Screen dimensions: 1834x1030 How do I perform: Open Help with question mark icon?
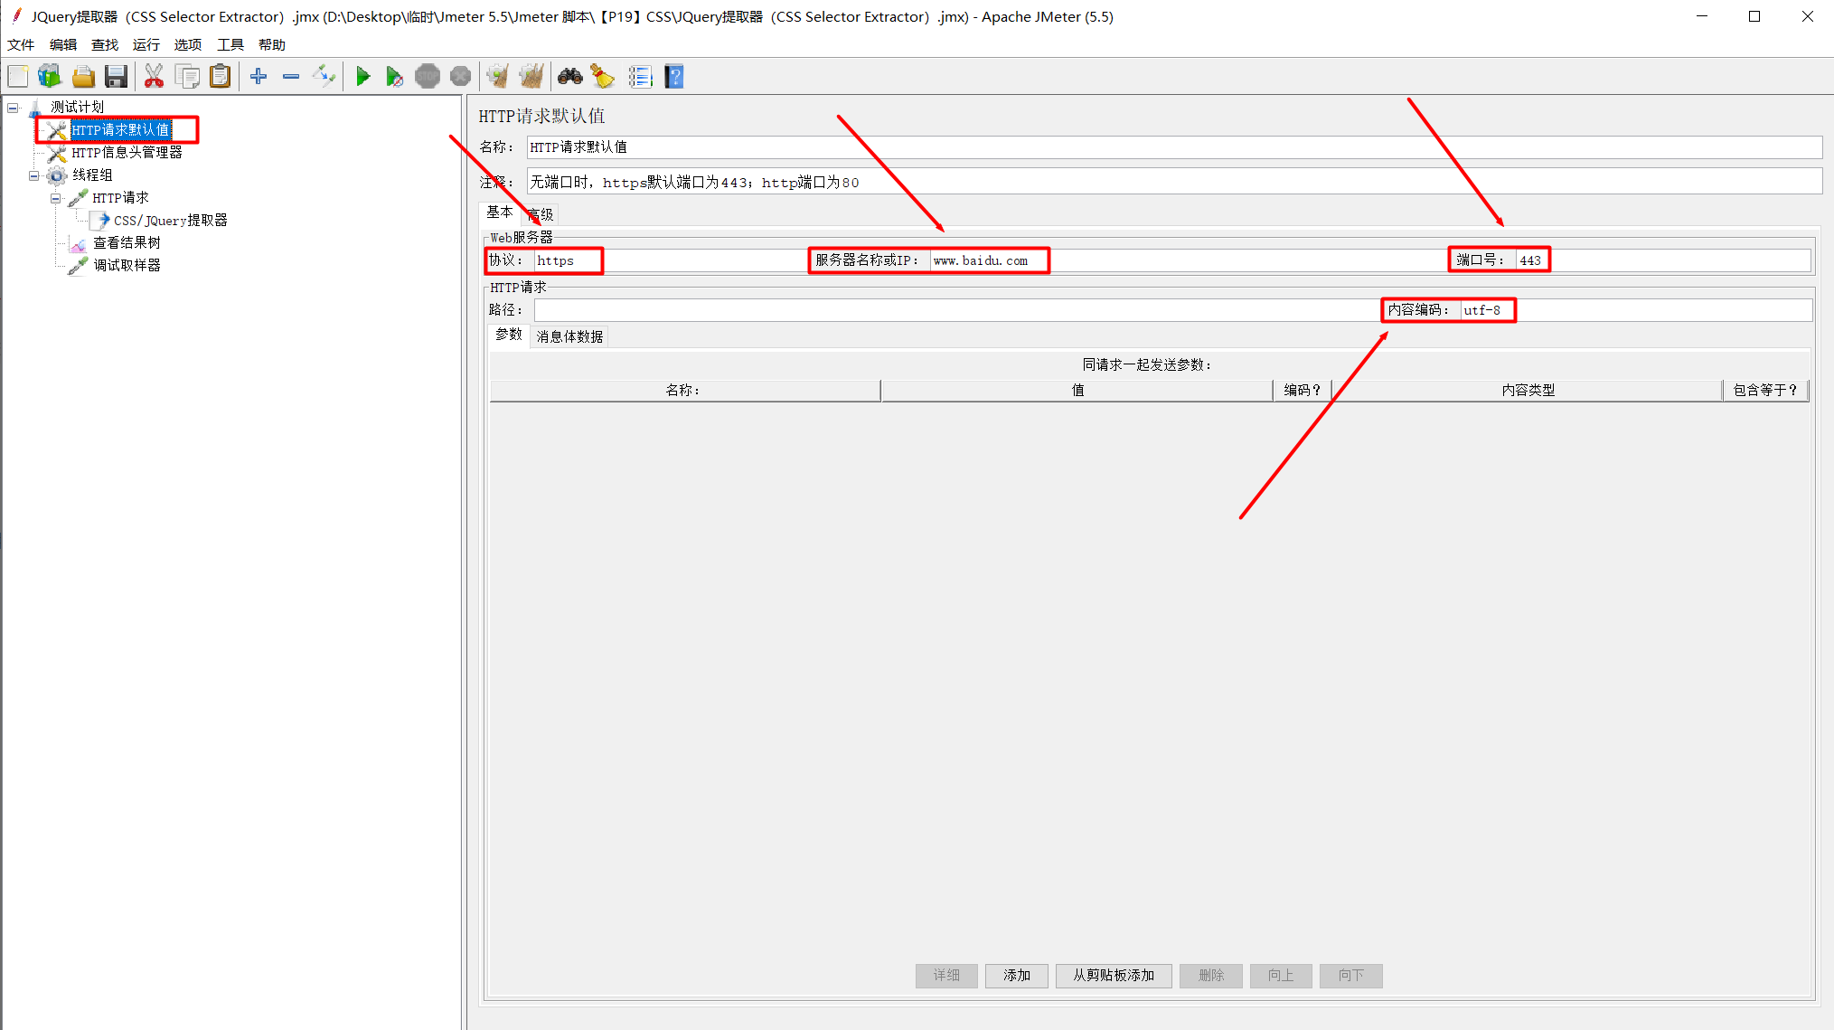point(674,77)
